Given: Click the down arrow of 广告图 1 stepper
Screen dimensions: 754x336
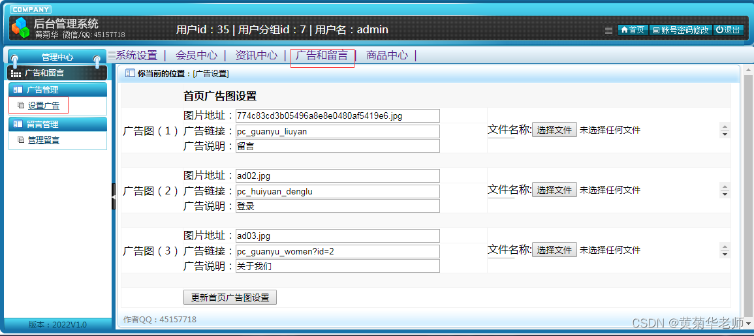Looking at the screenshot, I should (725, 134).
